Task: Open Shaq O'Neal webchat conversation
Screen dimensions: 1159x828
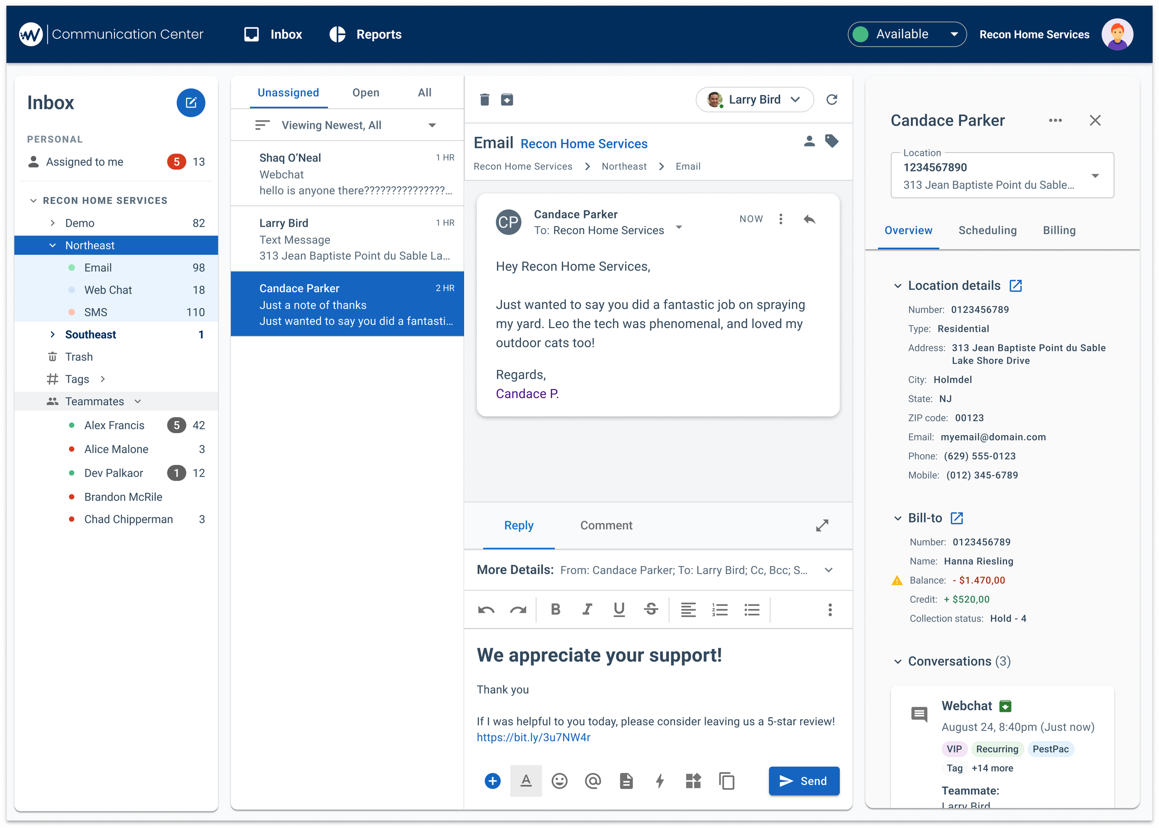Action: click(347, 174)
